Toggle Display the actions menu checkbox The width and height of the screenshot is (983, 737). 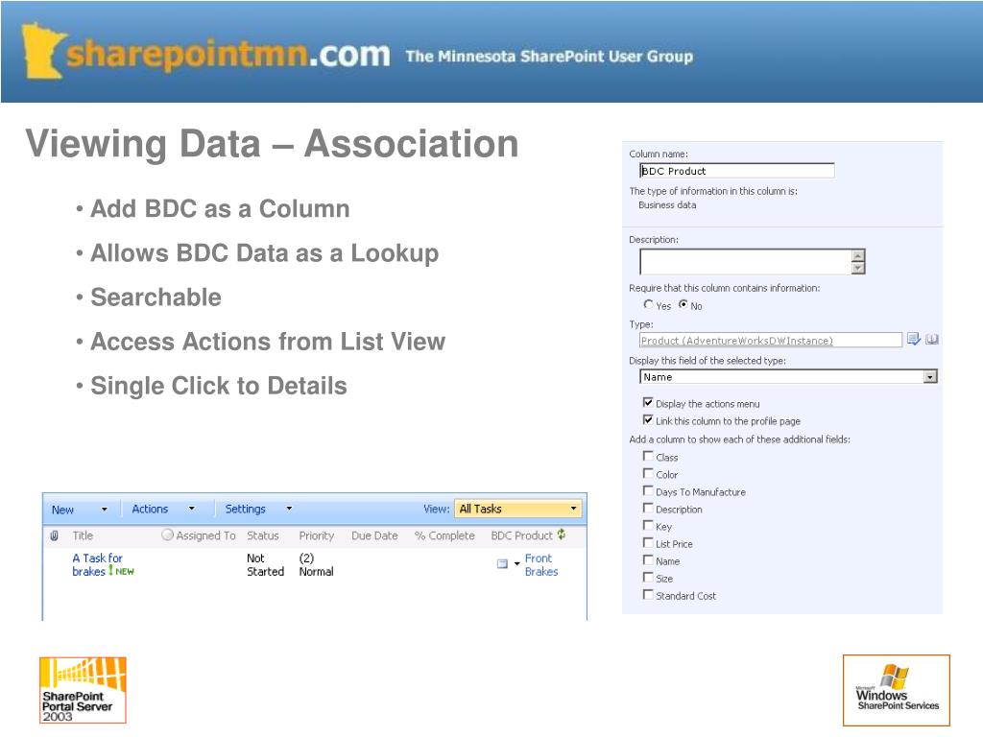648,402
